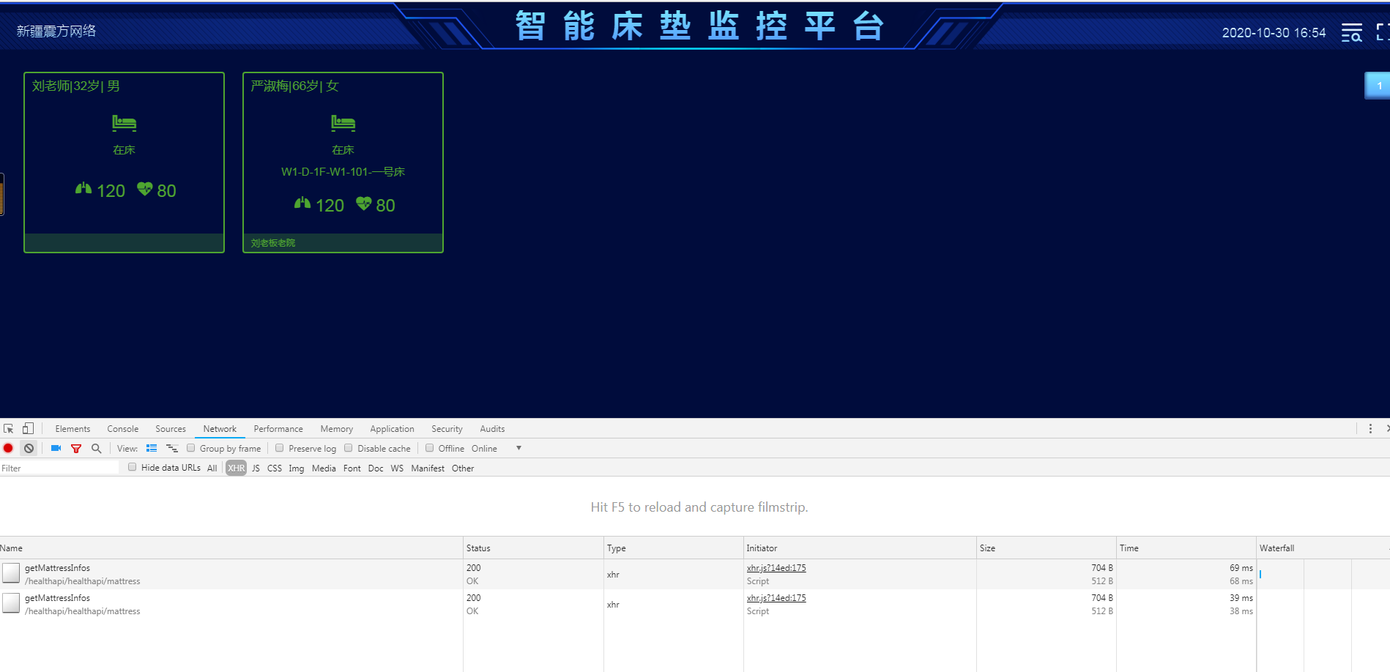The image size is (1390, 672).
Task: Open the Console tab
Action: [x=122, y=429]
